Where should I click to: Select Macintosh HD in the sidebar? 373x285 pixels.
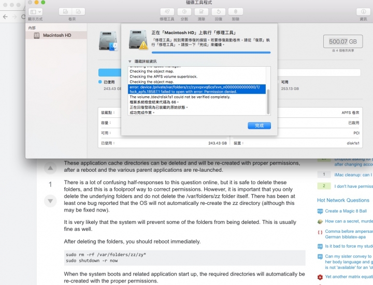(x=56, y=35)
